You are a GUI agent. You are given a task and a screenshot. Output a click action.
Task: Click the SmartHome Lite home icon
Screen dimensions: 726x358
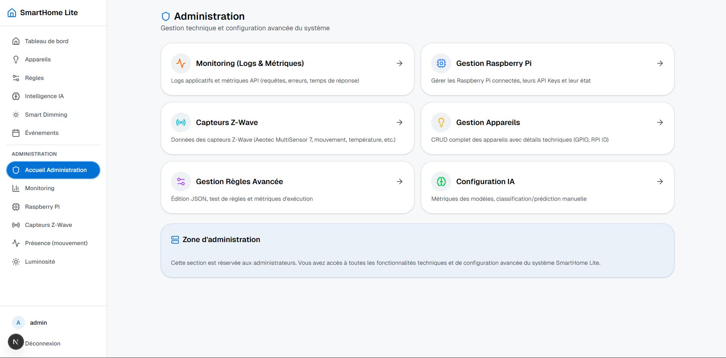tap(12, 13)
